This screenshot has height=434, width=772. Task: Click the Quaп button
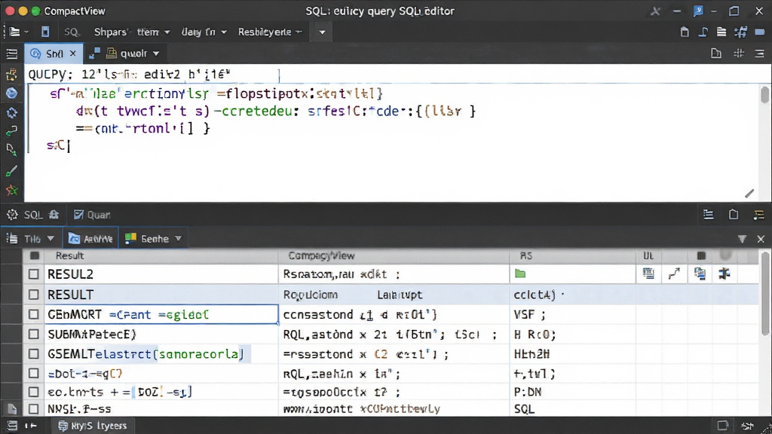click(92, 215)
